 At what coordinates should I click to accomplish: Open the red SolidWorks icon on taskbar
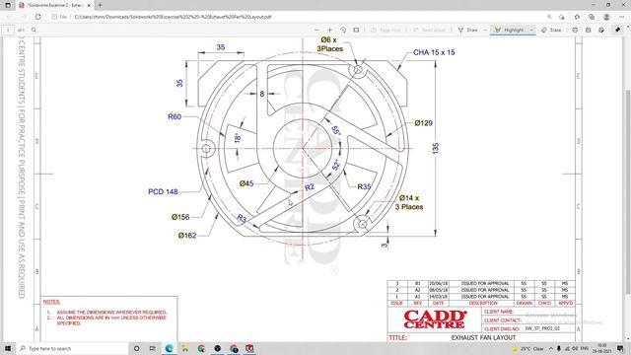pyautogui.click(x=249, y=348)
